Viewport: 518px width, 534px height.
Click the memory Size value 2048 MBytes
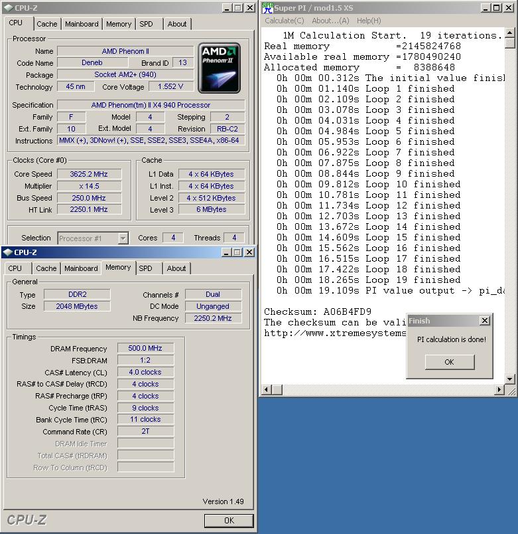click(x=77, y=306)
